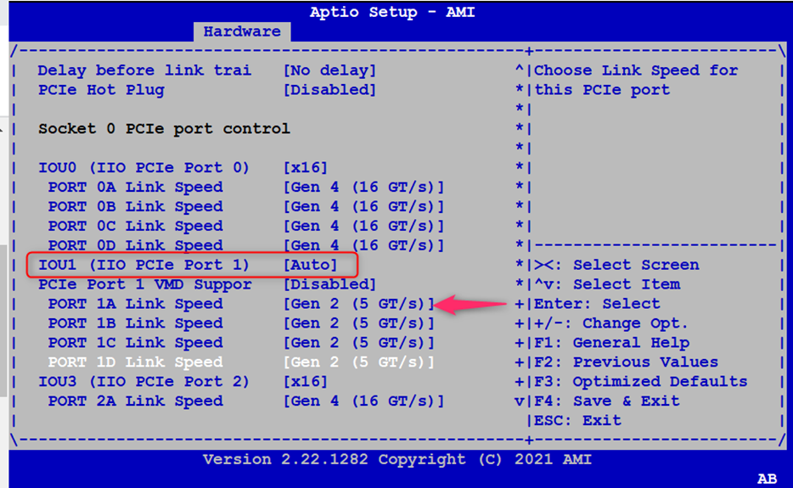Click the PORT 0D Link Speed label
Viewport: 793px width, 488px height.
[135, 246]
